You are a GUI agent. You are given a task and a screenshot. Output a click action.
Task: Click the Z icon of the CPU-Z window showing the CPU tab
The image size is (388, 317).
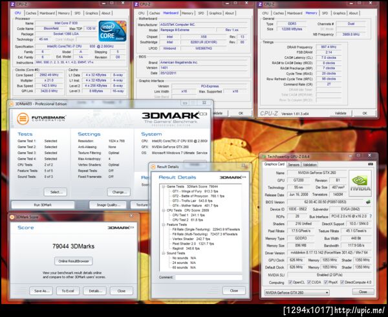click(13, 5)
